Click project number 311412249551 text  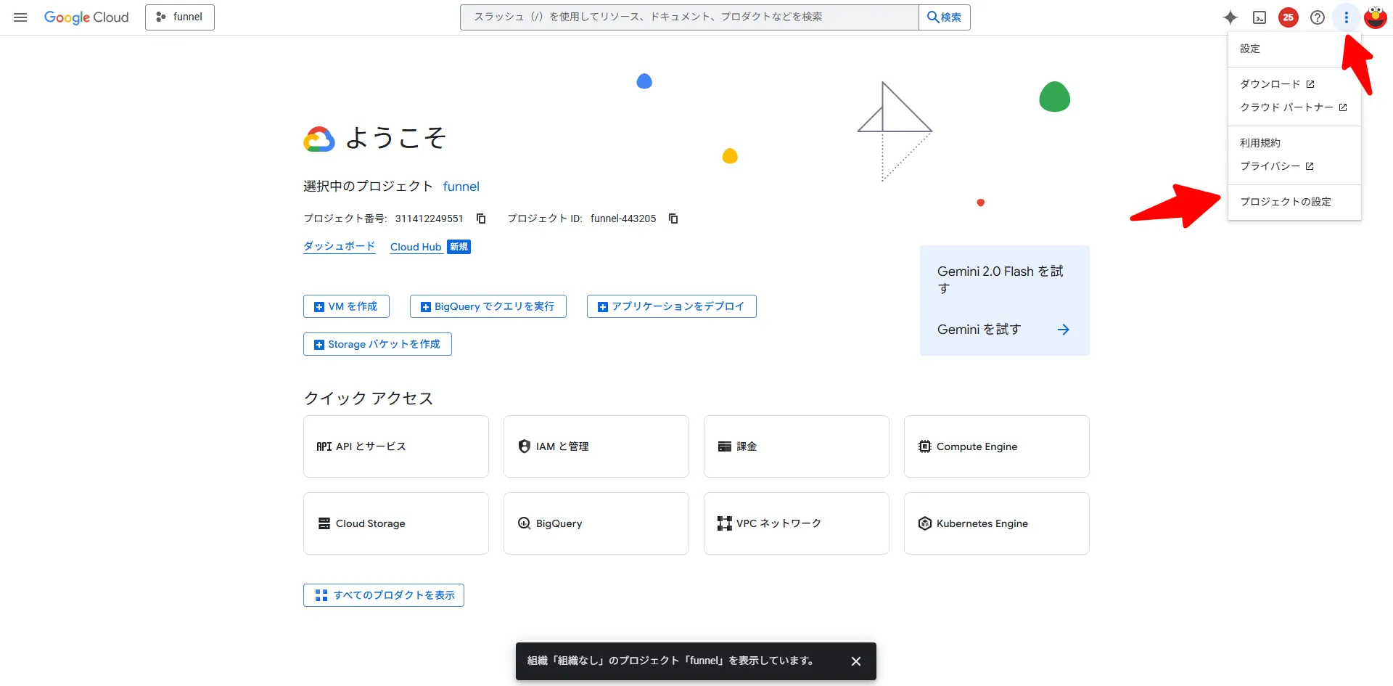click(x=430, y=219)
